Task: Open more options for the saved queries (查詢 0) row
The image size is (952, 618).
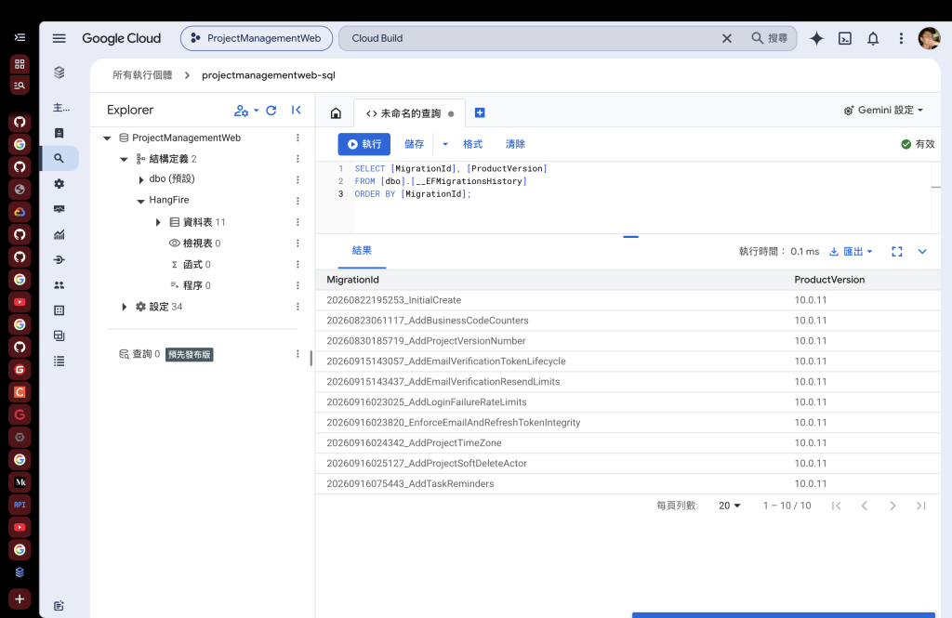Action: click(x=297, y=354)
